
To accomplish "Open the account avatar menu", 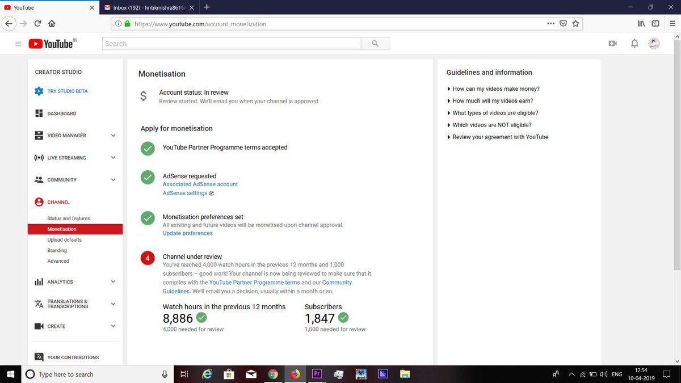I will pyautogui.click(x=654, y=44).
